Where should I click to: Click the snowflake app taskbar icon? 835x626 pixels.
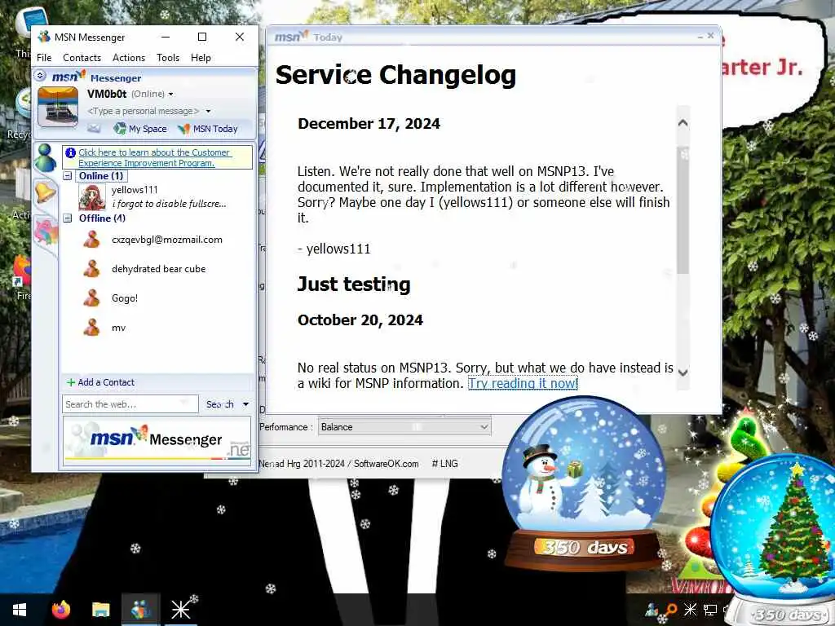point(180,610)
